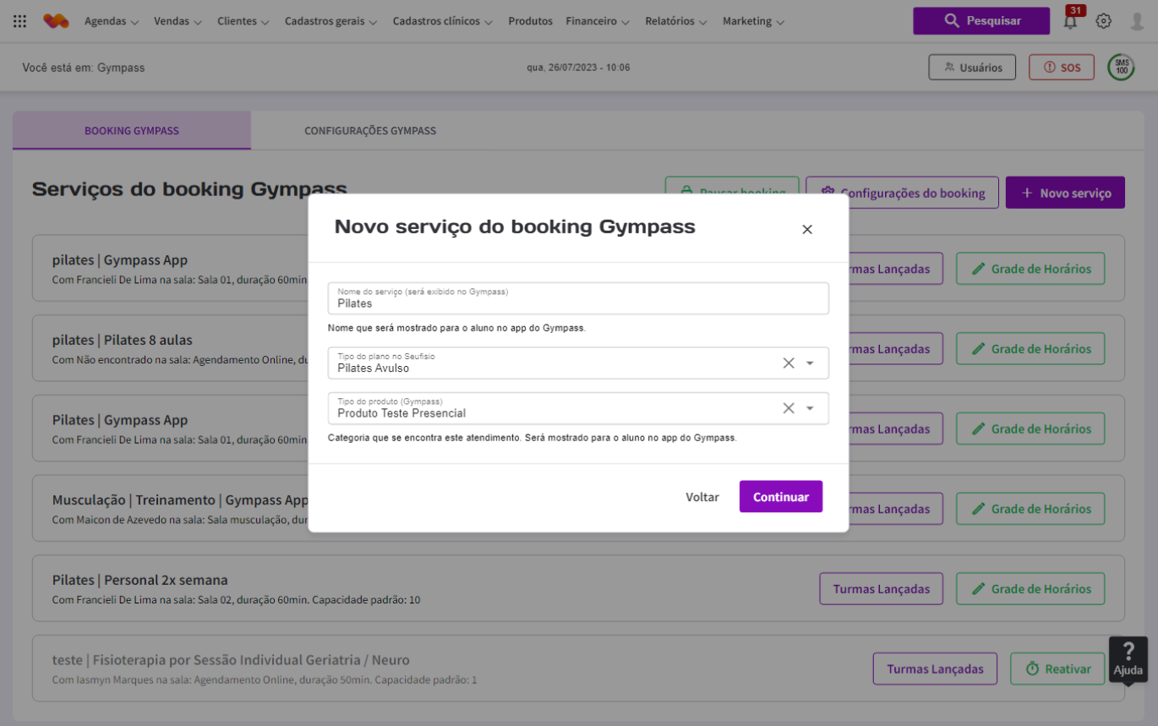The width and height of the screenshot is (1158, 726).
Task: Expand the Tipo do produto dropdown arrow
Action: [x=810, y=408]
